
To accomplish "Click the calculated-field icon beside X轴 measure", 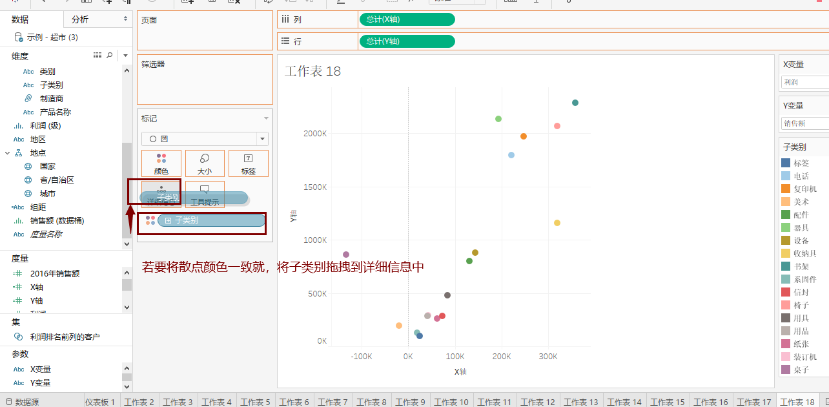I will [x=19, y=287].
